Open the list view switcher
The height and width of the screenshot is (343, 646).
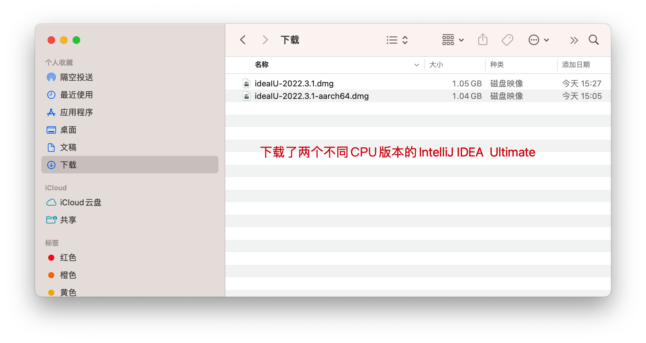tap(397, 40)
